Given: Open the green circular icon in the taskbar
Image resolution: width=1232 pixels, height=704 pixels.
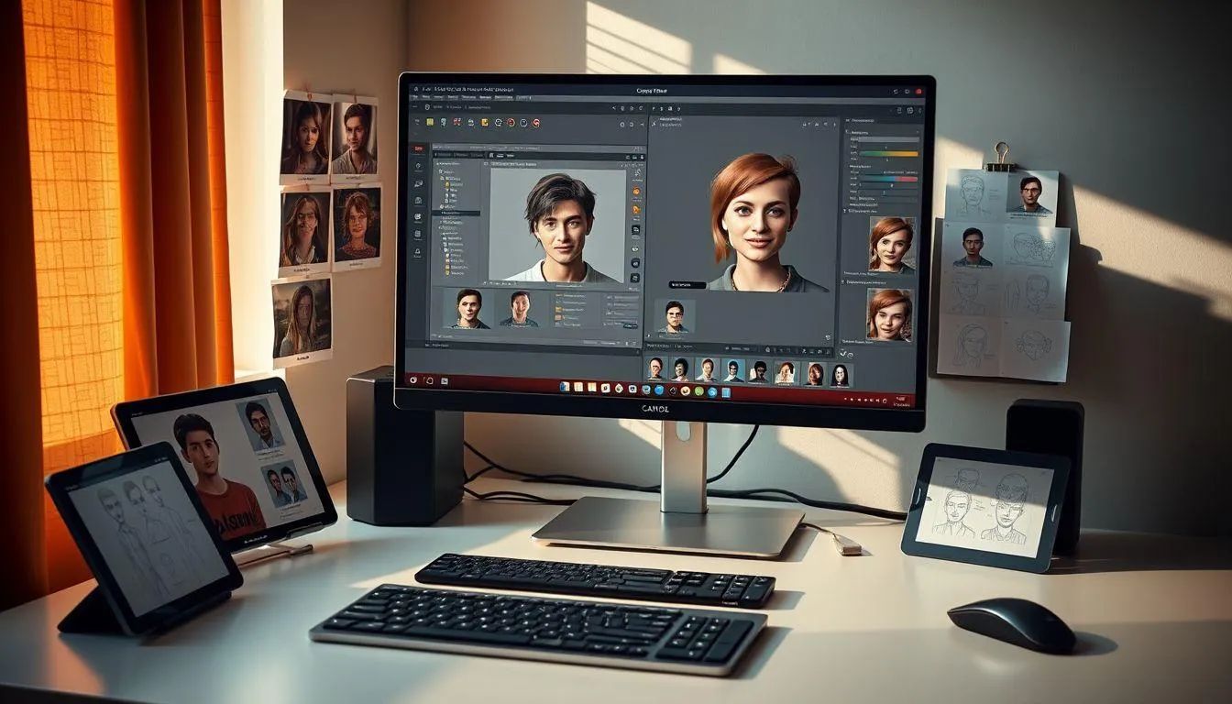Looking at the screenshot, I should click(x=698, y=391).
